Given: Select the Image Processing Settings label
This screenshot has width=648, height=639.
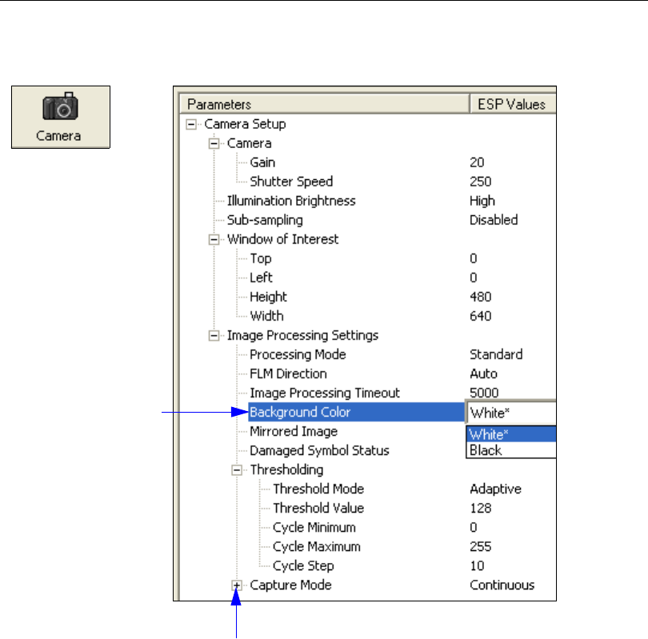Looking at the screenshot, I should click(302, 335).
